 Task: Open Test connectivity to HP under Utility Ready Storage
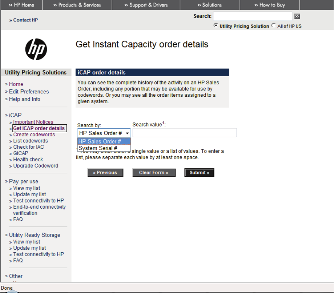point(38,254)
